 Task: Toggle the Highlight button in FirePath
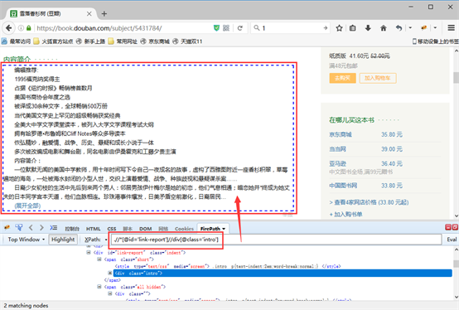(x=63, y=240)
